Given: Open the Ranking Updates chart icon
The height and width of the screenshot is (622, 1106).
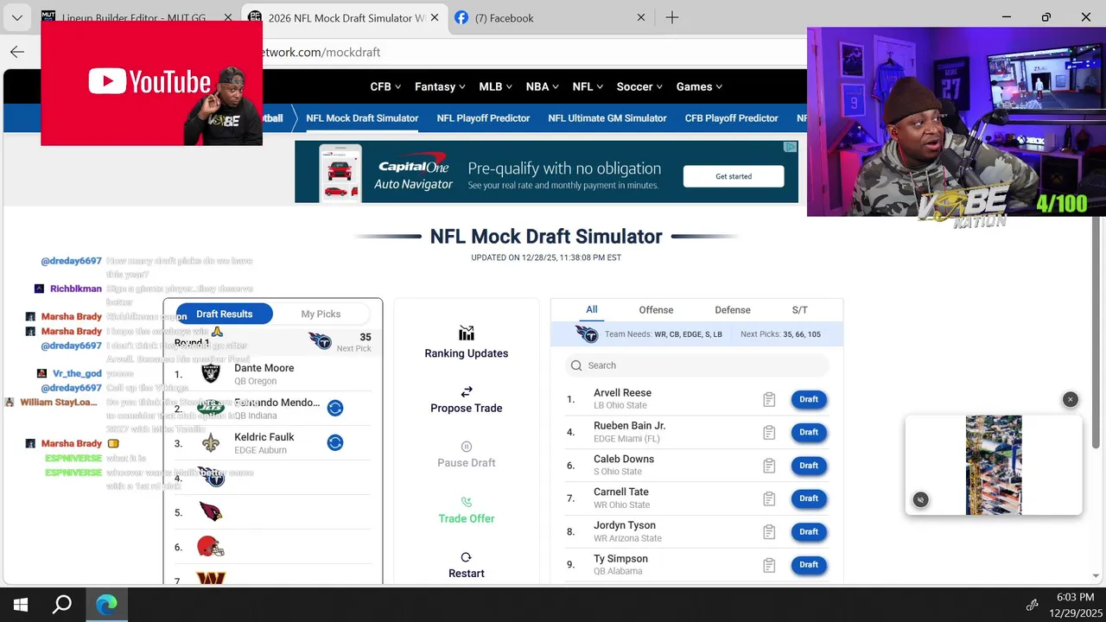Looking at the screenshot, I should 467,333.
